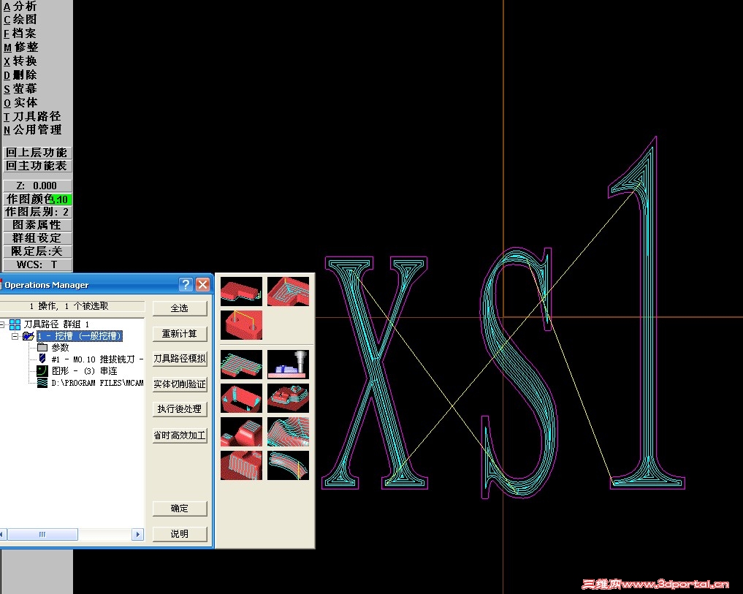743x594 pixels.
Task: Collapse the 1 - 挖槽 operation node
Action: pos(15,336)
